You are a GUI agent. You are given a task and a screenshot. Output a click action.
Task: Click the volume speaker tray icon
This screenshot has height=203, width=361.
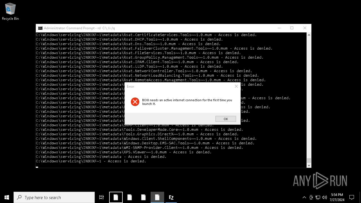(x=325, y=197)
